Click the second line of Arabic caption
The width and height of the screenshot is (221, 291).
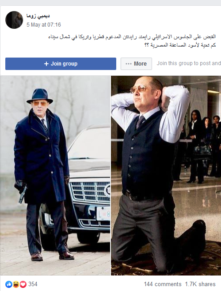click(180, 45)
